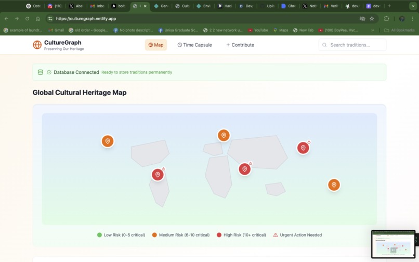Image resolution: width=419 pixels, height=262 pixels.
Task: Switch to the "Noti" X tab
Action: 310,6
